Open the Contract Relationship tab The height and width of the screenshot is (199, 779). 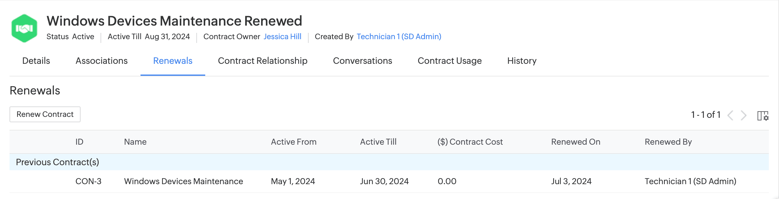tap(262, 61)
